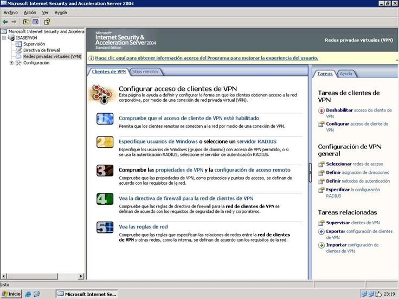Click the Directiva de firewall tree icon
Image resolution: width=399 pixels, height=299 pixels.
coord(18,50)
